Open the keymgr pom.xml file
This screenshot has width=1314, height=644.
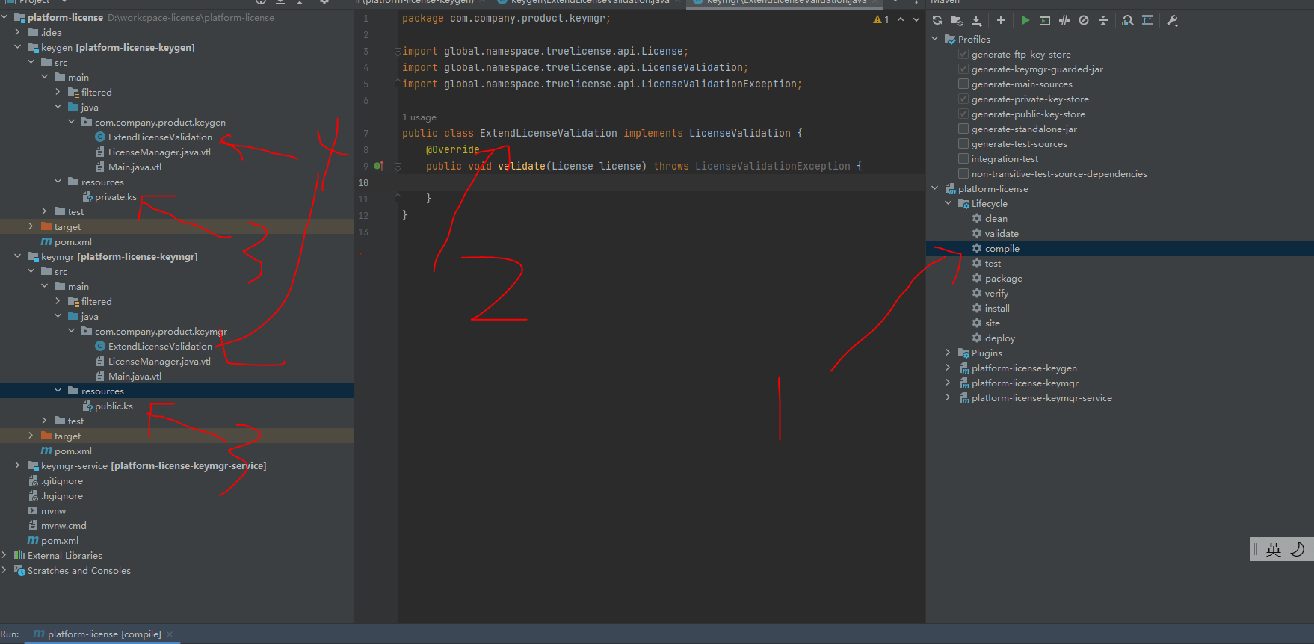73,451
